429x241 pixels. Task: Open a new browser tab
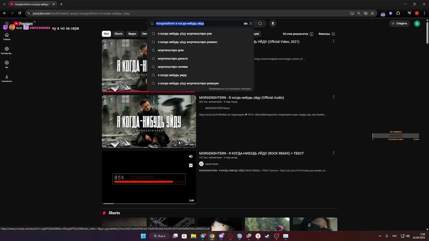point(61,4)
